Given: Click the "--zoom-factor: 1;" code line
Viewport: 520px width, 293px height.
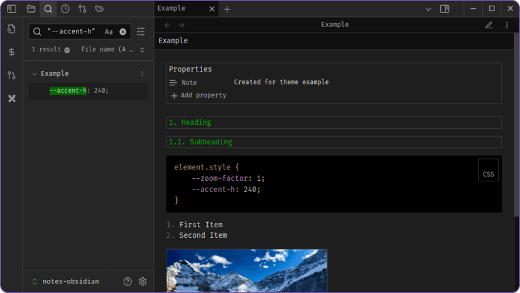Looking at the screenshot, I should tap(228, 178).
